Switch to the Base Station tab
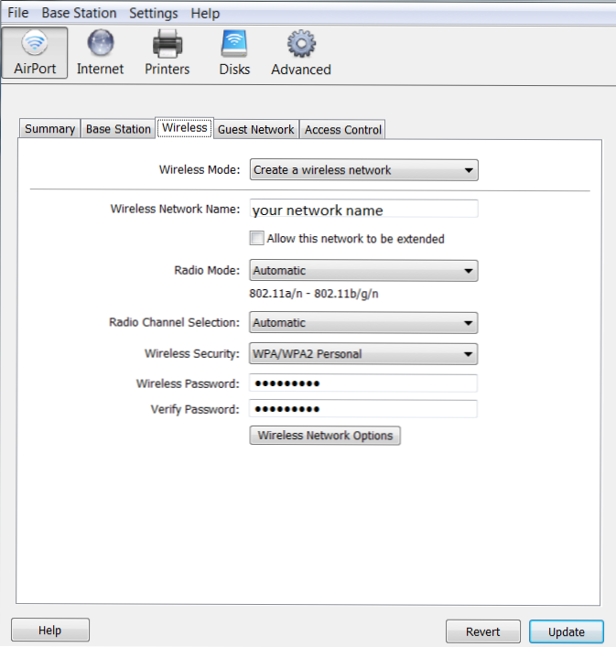 click(118, 129)
